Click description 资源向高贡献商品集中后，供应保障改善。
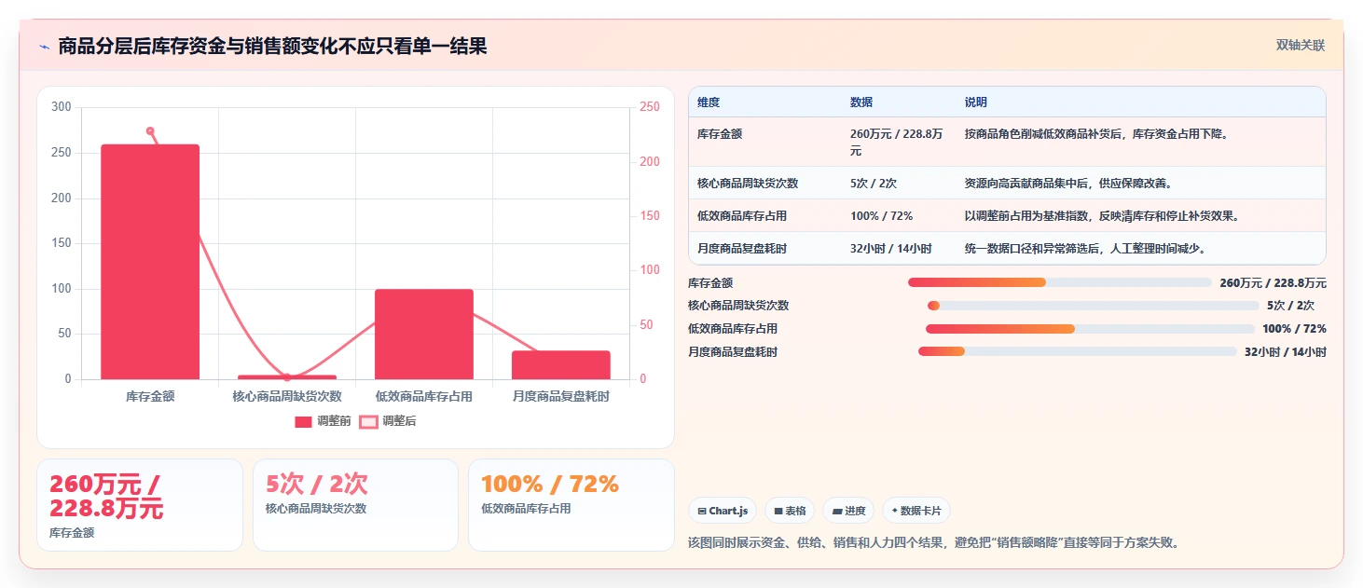This screenshot has width=1363, height=588. (x=1068, y=184)
